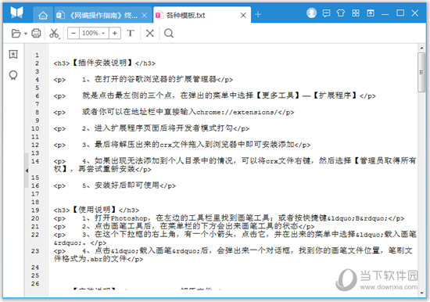This screenshot has width=430, height=302.
Task: Expand the open file dropdown arrow
Action: [26, 34]
